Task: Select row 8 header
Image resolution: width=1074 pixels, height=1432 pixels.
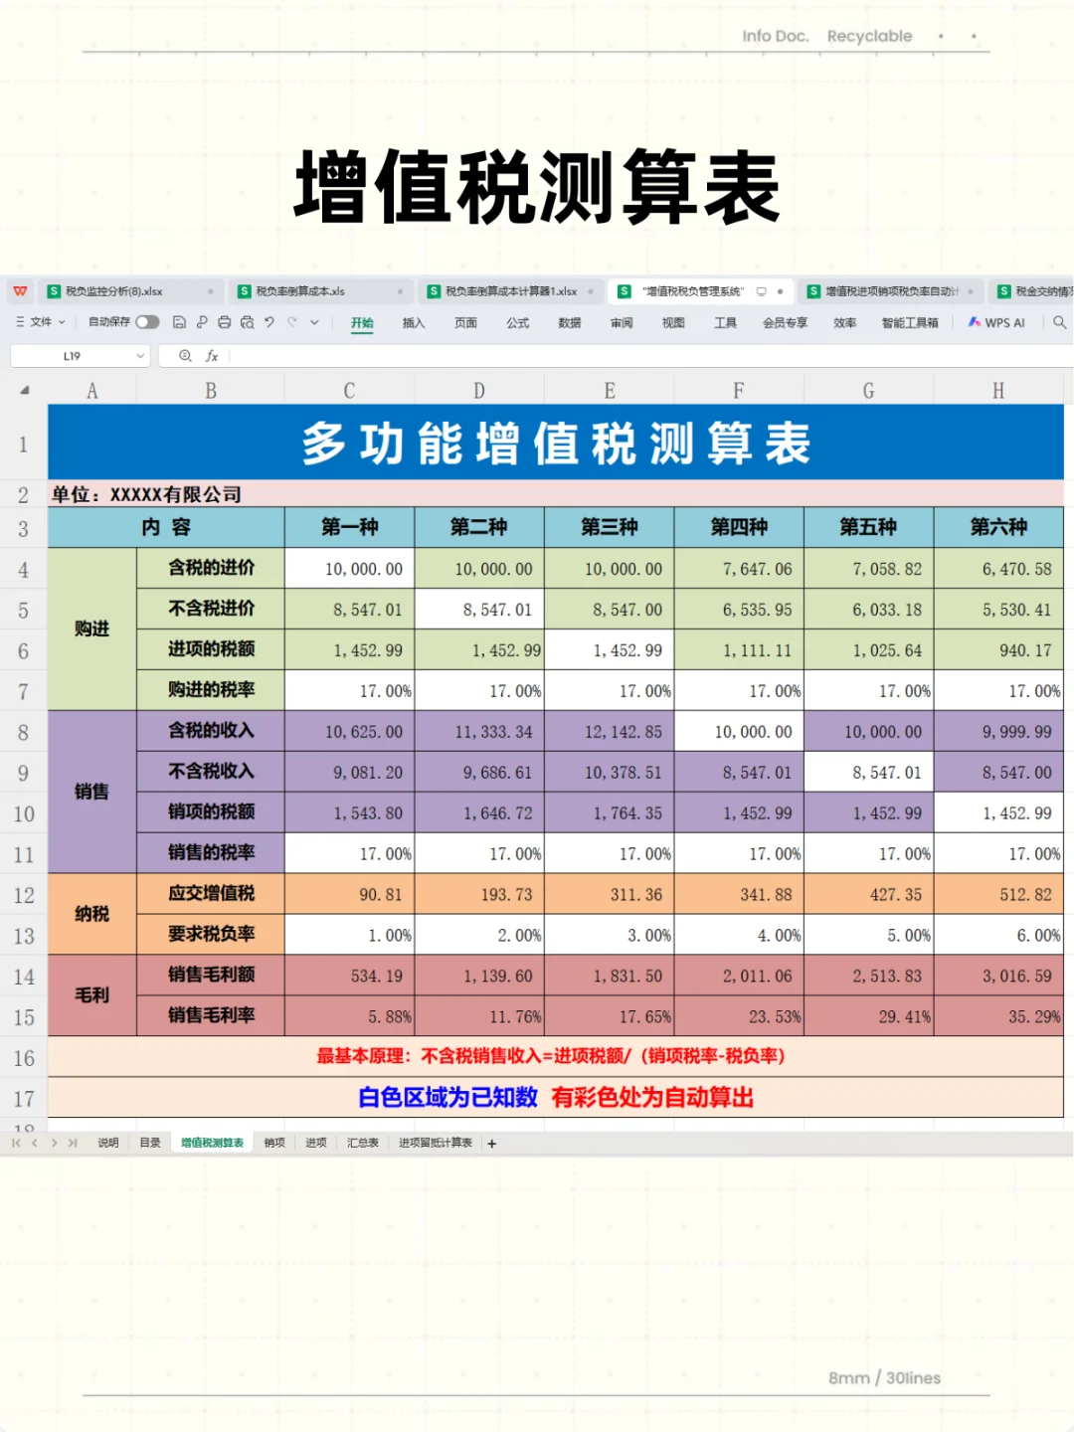Action: 23,733
